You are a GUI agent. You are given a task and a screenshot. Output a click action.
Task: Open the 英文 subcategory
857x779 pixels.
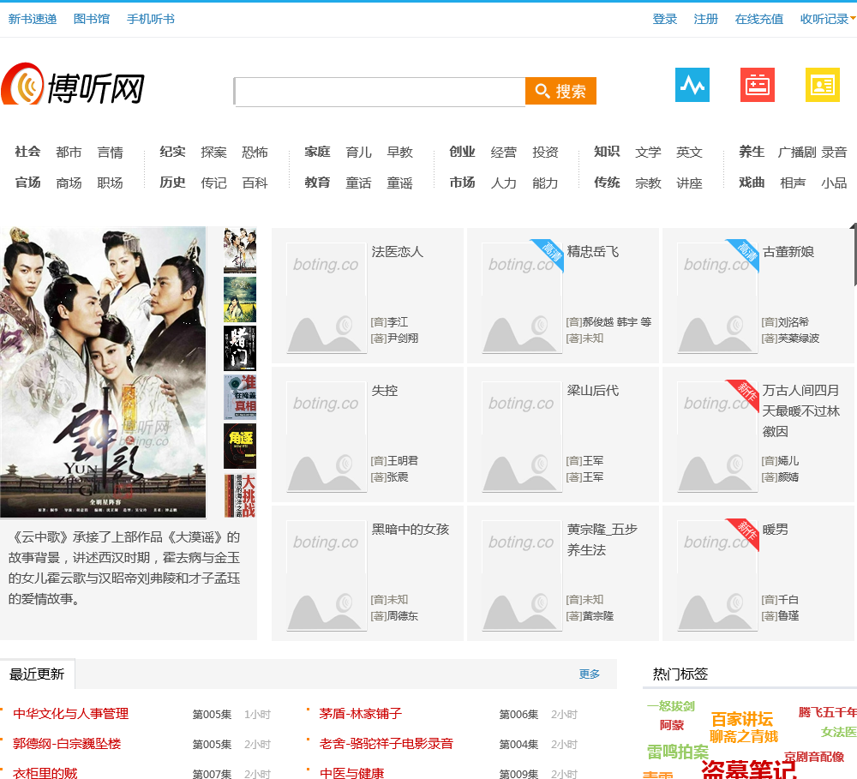(689, 152)
